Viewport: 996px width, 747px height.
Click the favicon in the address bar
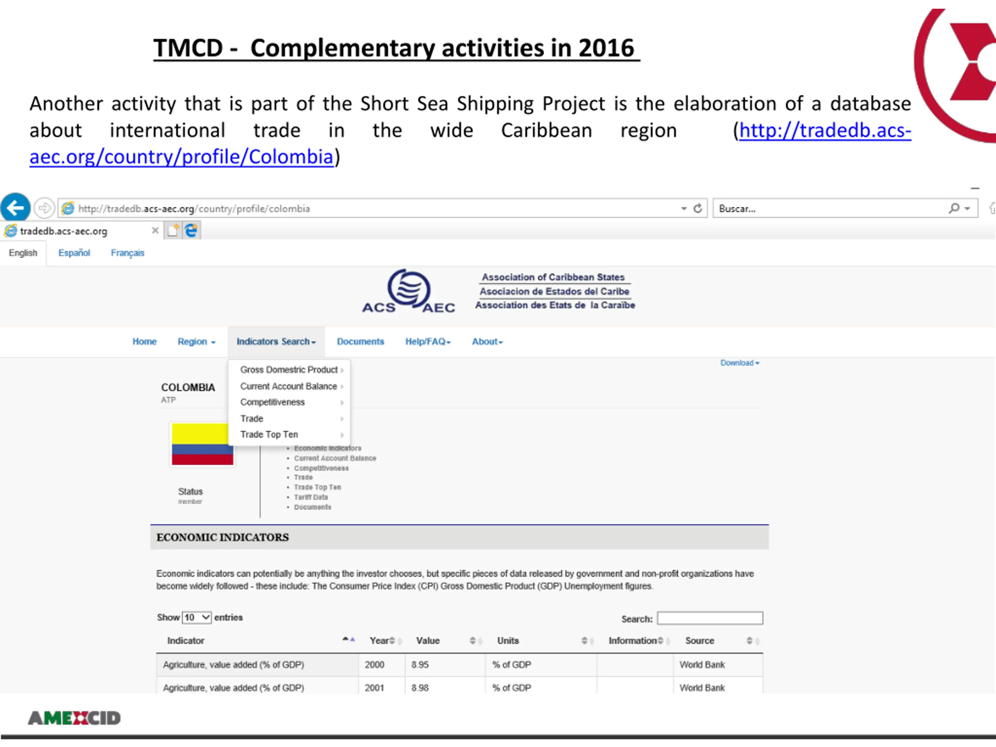[x=68, y=208]
